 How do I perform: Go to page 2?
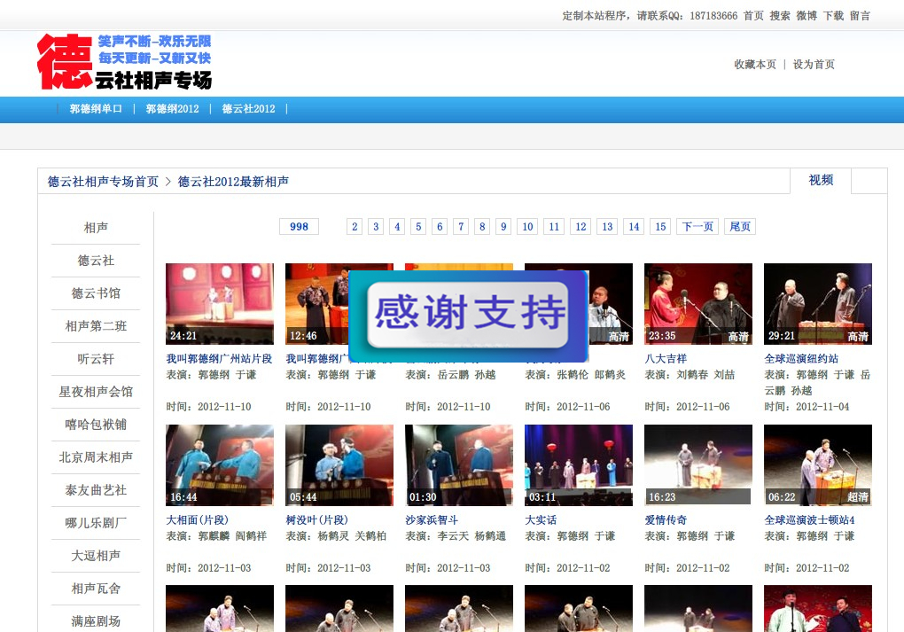(x=355, y=227)
